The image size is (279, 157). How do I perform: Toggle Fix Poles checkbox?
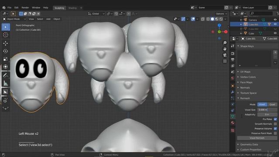coord(275,119)
